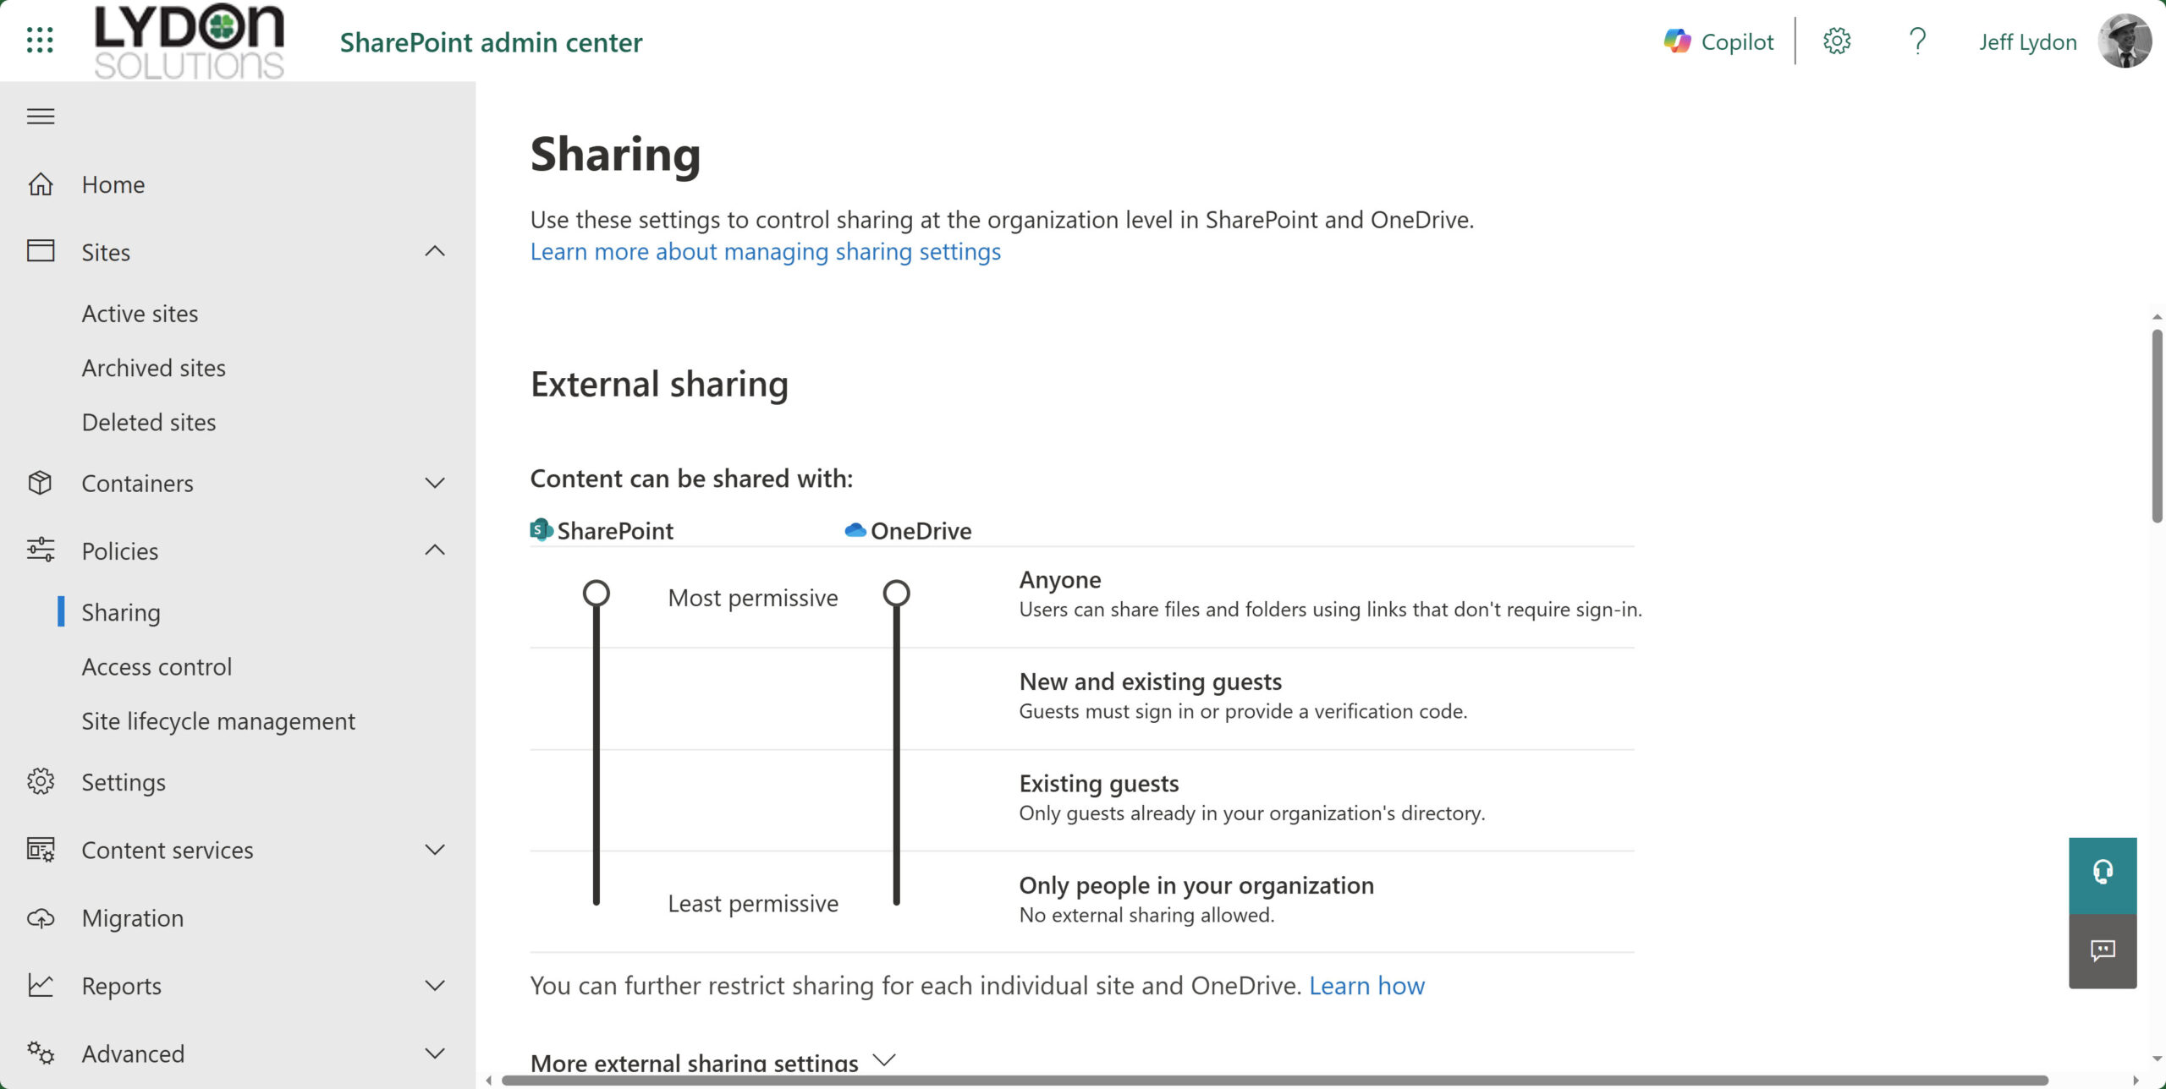Image resolution: width=2166 pixels, height=1089 pixels.
Task: Click the Sites window icon
Action: click(41, 251)
